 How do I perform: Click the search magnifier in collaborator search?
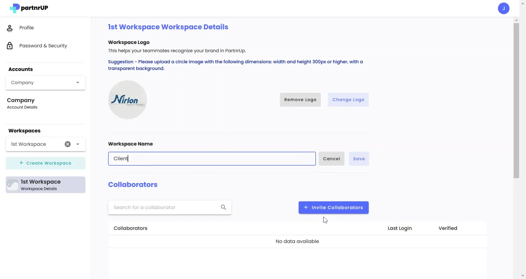tap(223, 207)
